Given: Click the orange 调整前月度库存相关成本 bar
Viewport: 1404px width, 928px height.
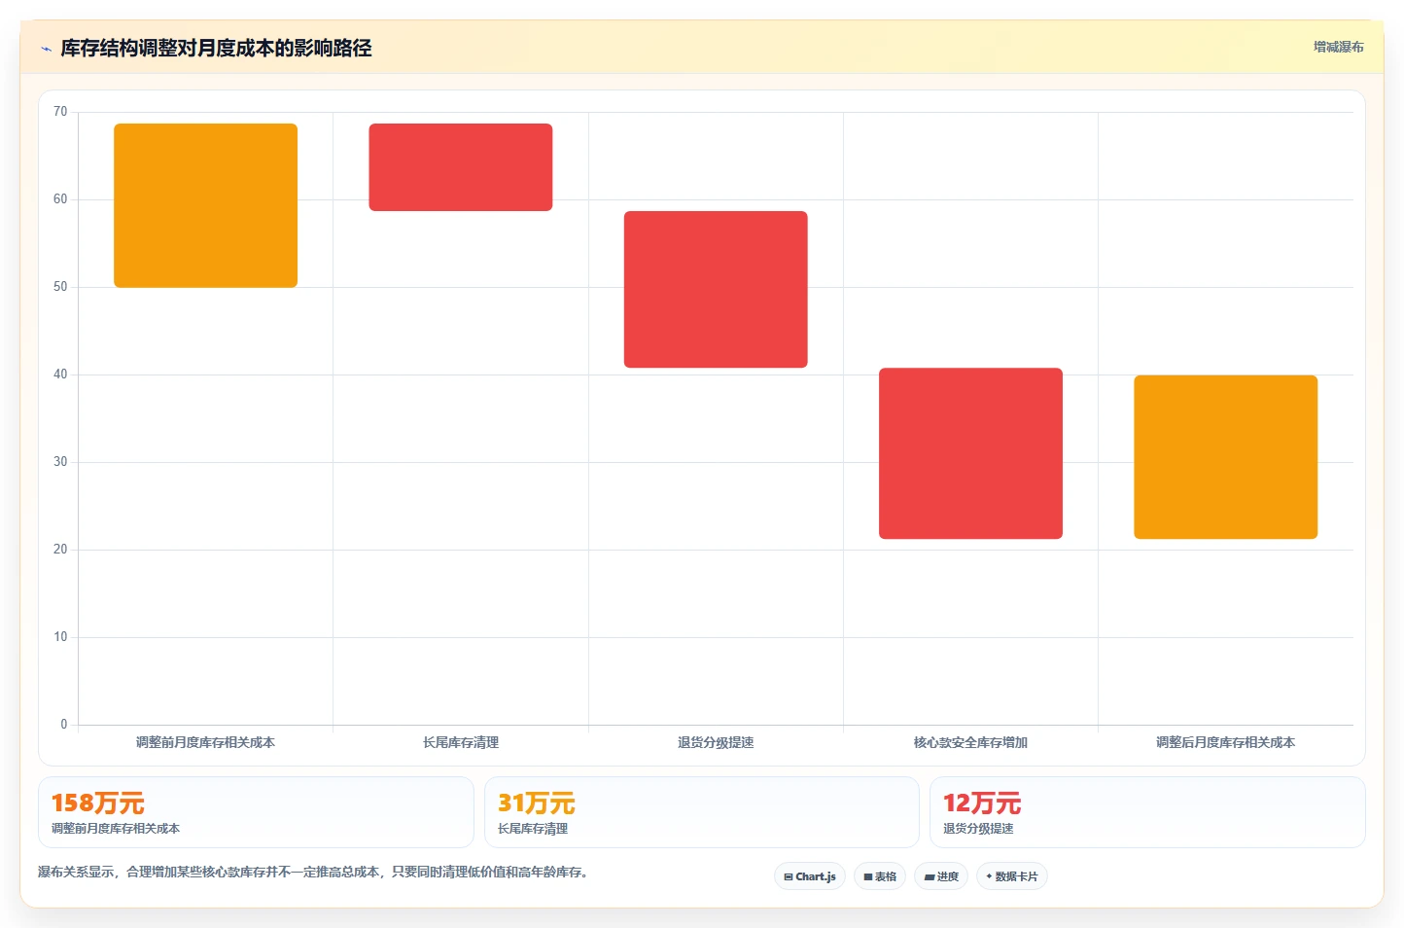Looking at the screenshot, I should pyautogui.click(x=206, y=205).
